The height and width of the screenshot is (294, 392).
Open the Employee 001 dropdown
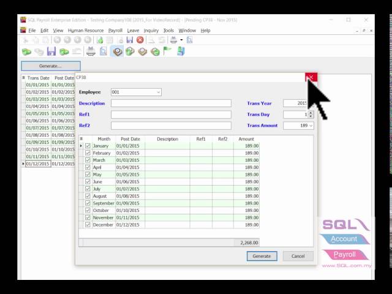pos(158,92)
